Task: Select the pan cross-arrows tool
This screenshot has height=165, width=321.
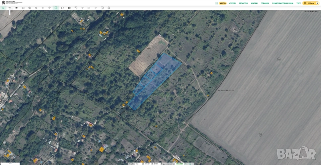Action: click(x=43, y=8)
